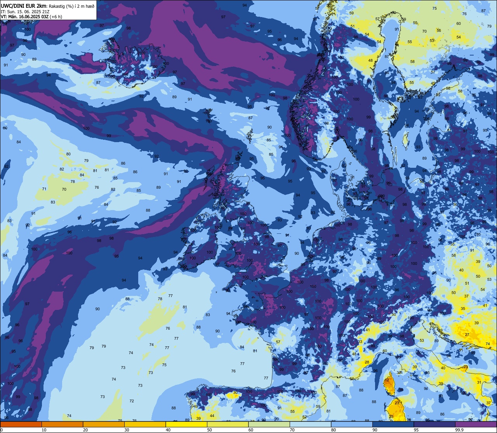Click the light blue 80–90 legend swatch

352,424
